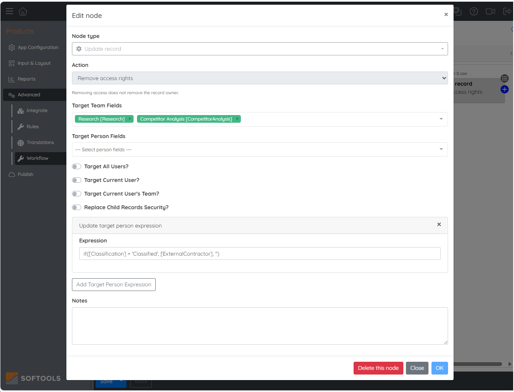The image size is (514, 392).
Task: Confirm with the OK button
Action: point(440,368)
